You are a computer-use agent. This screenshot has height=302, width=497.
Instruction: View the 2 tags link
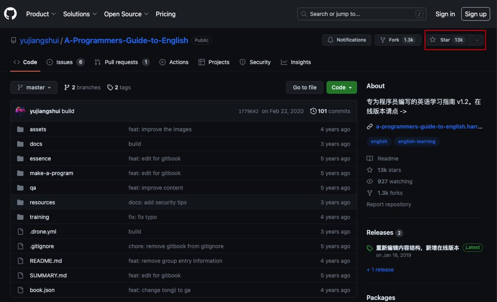tap(119, 88)
